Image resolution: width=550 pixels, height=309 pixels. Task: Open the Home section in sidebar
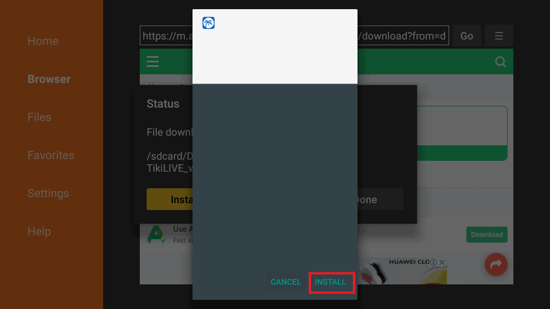43,41
